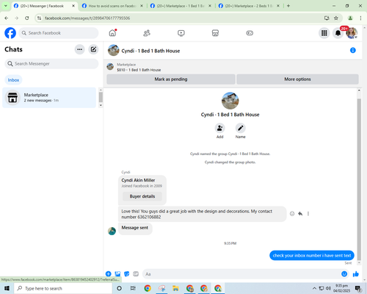Open the tab search dropdown arrow
The width and height of the screenshot is (367, 294).
tap(6, 6)
